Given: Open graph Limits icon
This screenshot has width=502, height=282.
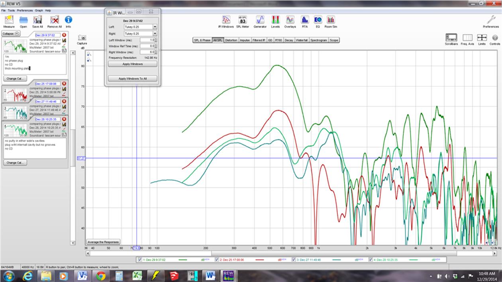Looking at the screenshot, I should coord(482,37).
